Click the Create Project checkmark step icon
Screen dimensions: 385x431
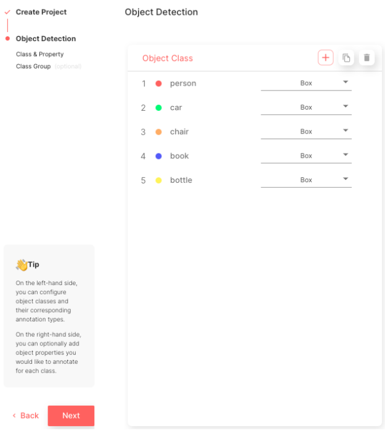point(7,12)
